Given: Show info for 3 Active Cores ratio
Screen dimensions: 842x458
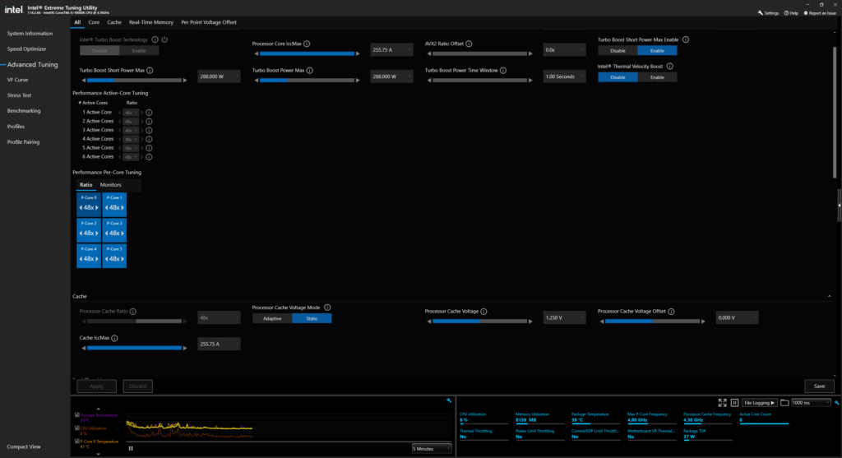Looking at the screenshot, I should click(x=150, y=131).
